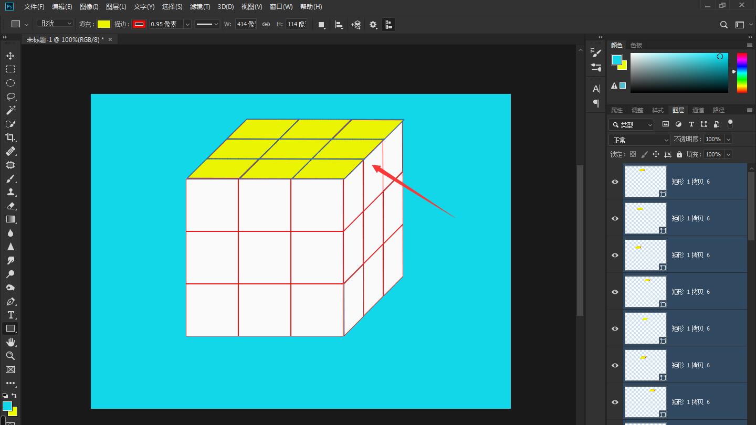Click the W width input field
Screen dimensions: 756x425
[x=245, y=24]
